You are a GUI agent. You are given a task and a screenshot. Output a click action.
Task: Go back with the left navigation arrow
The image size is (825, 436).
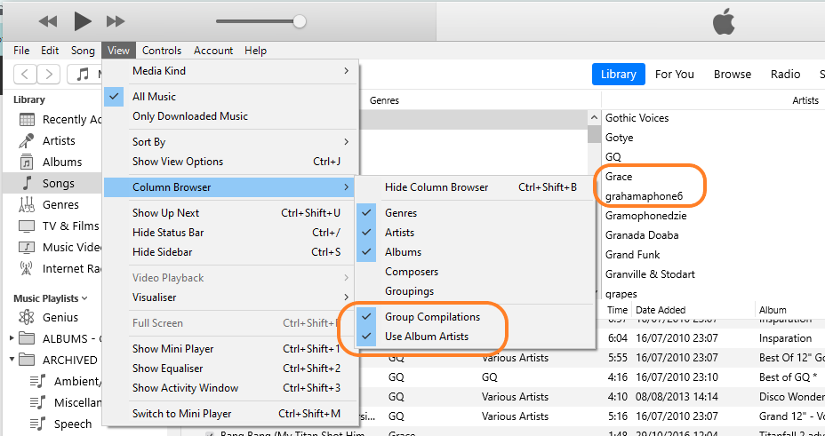click(x=25, y=74)
